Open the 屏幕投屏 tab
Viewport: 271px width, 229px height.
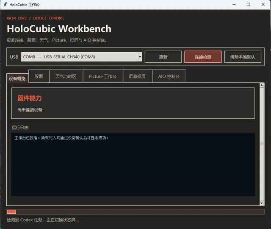click(137, 76)
